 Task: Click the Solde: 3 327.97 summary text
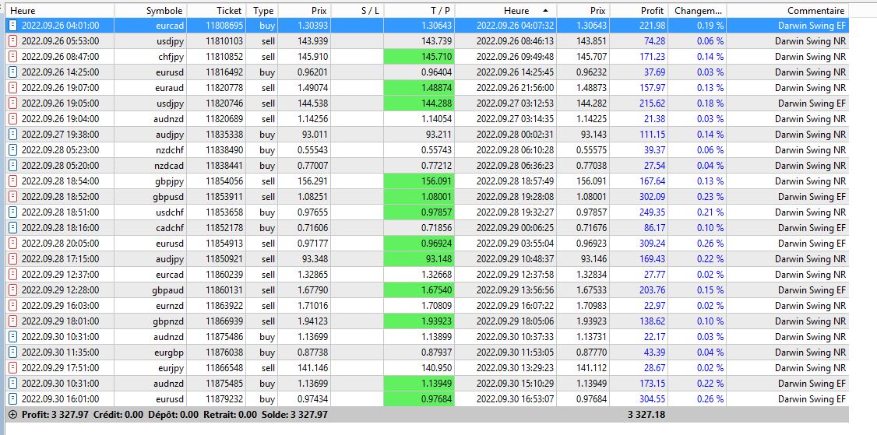click(294, 415)
